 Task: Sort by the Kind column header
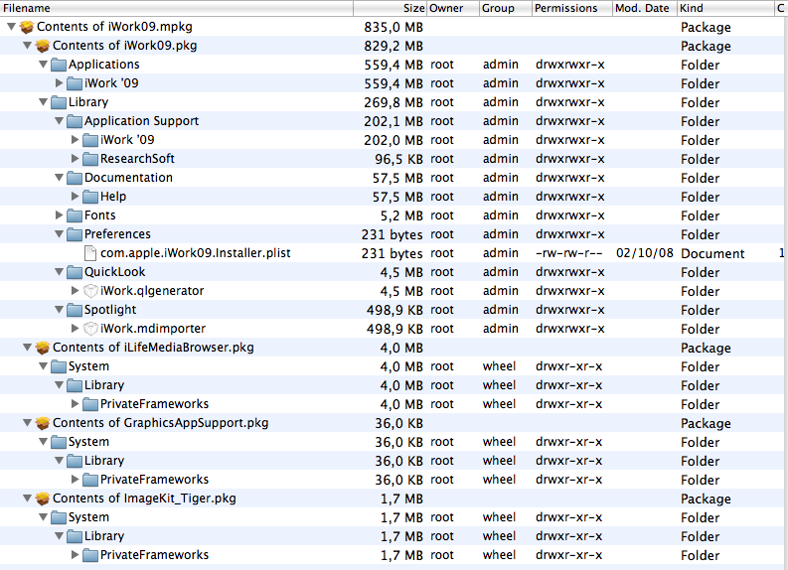[725, 8]
